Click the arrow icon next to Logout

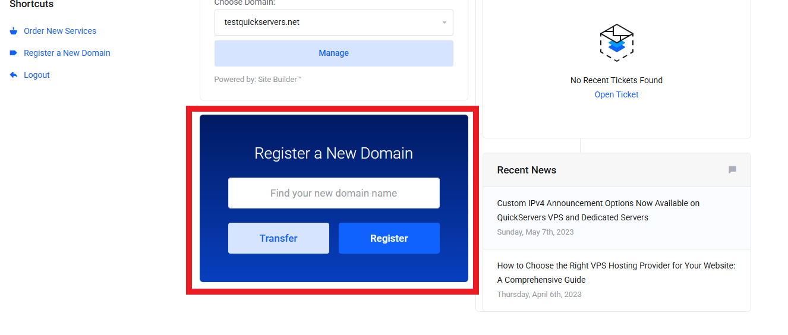pyautogui.click(x=14, y=75)
